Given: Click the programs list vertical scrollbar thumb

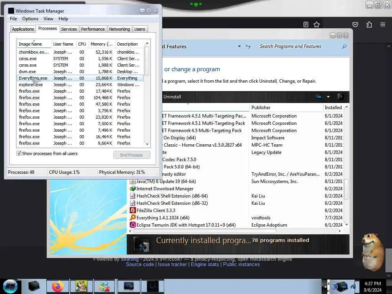Looking at the screenshot, I should pos(346,189).
